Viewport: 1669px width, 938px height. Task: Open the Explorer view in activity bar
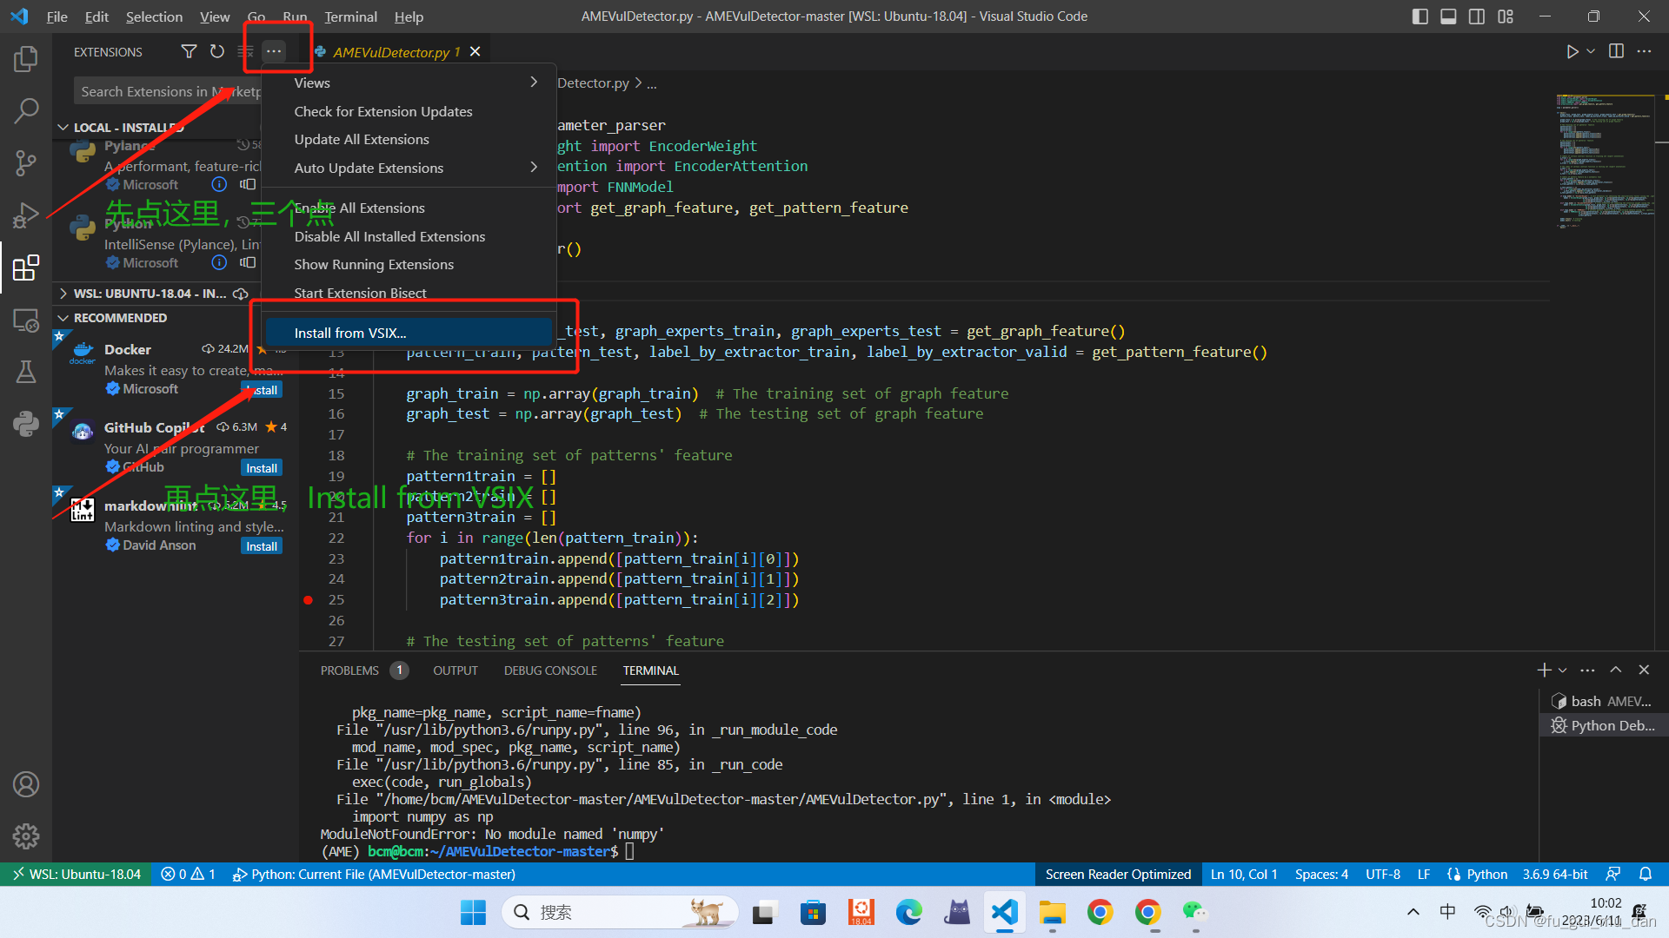pos(26,59)
